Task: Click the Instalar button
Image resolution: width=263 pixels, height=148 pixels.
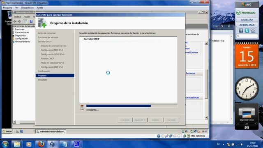Action: 156,120
